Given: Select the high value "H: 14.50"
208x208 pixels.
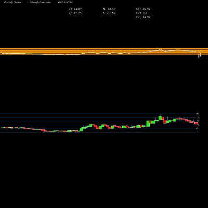Looking at the screenshot, I should (x=109, y=9).
